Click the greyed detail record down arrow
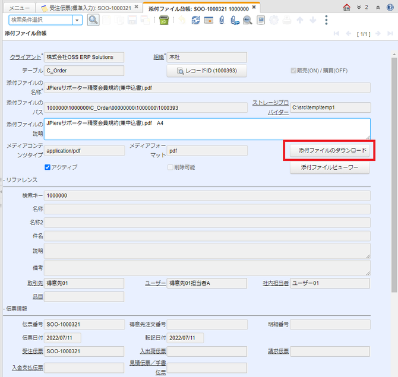The width and height of the screenshot is (398, 377). (313, 20)
